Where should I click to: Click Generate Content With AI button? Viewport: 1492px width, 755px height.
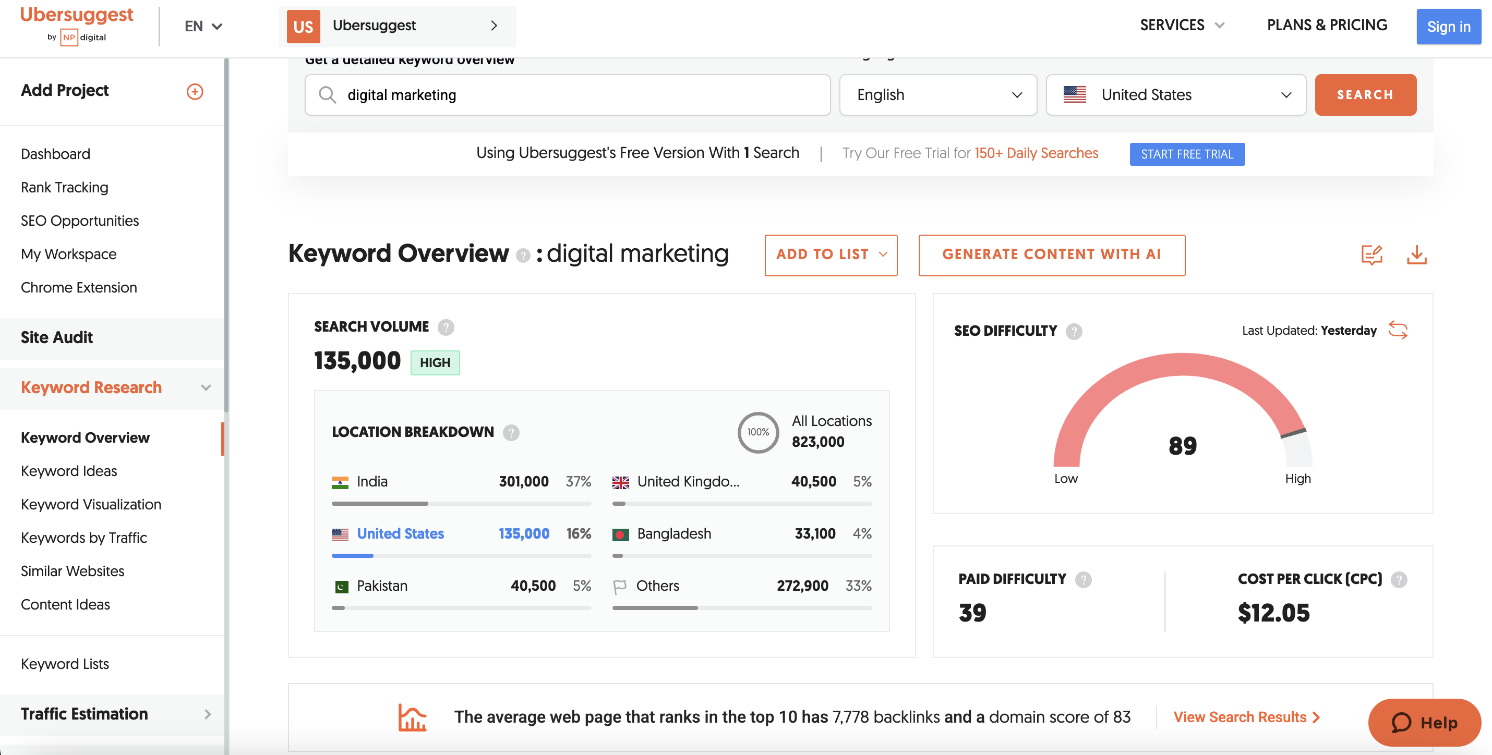tap(1051, 255)
